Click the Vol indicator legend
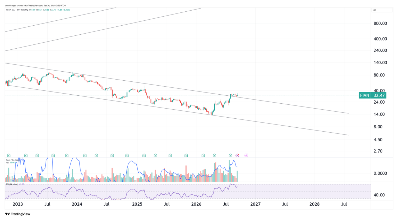Screen dimensions: 398x222 [7, 163]
